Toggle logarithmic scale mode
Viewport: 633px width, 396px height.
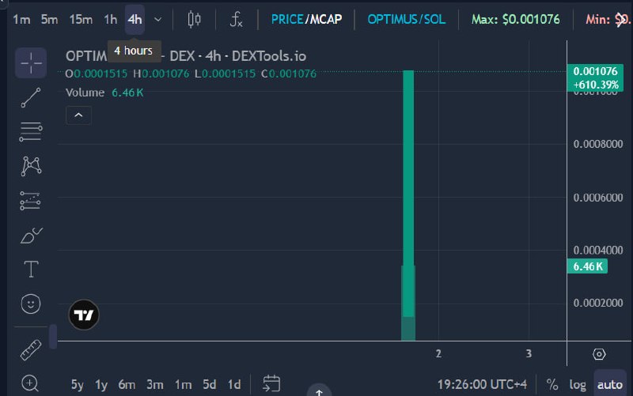pyautogui.click(x=578, y=384)
